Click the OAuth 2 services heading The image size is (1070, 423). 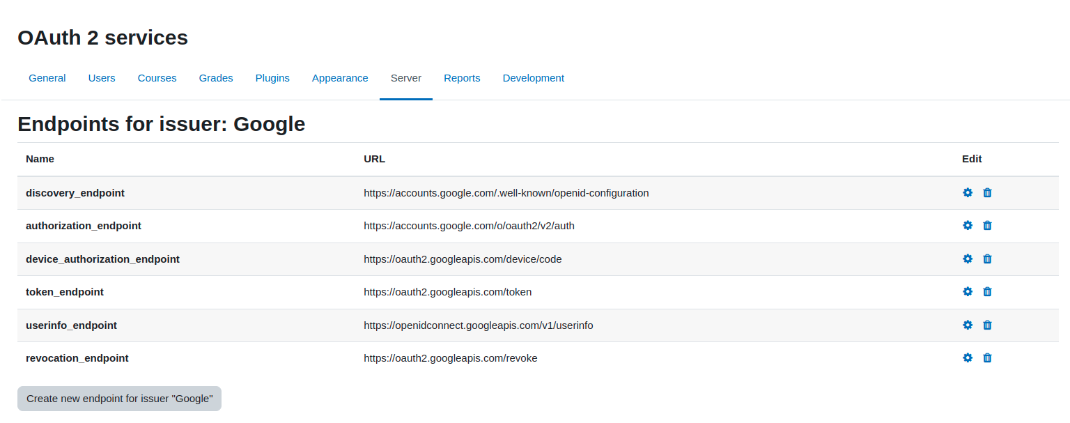pyautogui.click(x=102, y=37)
